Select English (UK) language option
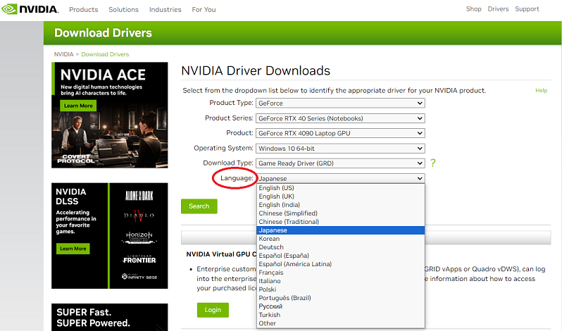 tap(341, 196)
